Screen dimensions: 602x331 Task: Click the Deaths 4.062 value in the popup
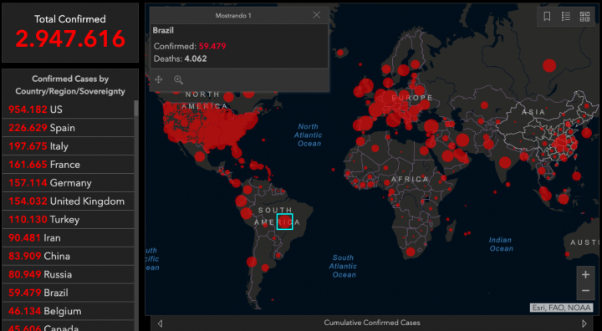point(196,59)
